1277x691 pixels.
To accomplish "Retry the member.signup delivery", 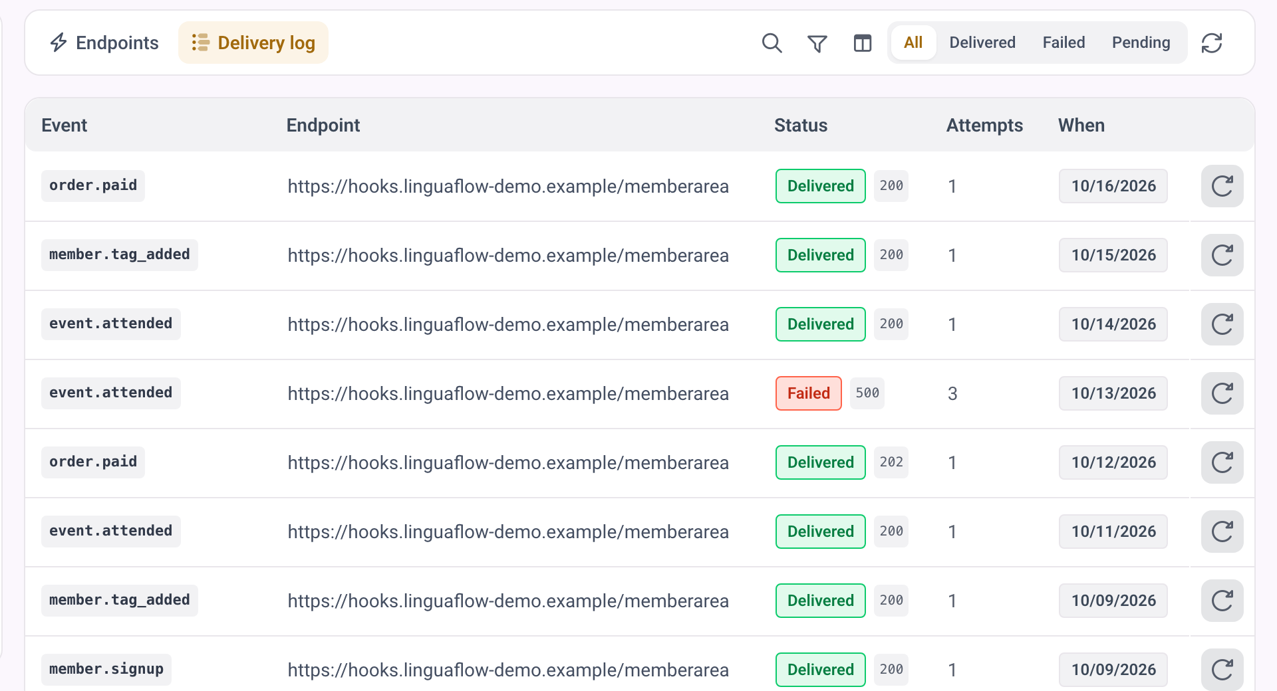I will 1222,670.
